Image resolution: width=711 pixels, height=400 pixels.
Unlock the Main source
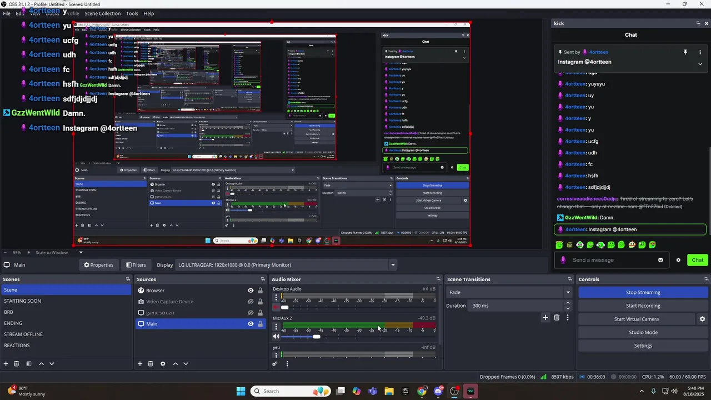click(260, 324)
